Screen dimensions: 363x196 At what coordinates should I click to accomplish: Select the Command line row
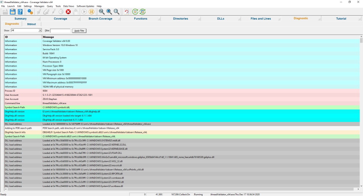pyautogui.click(x=182, y=104)
